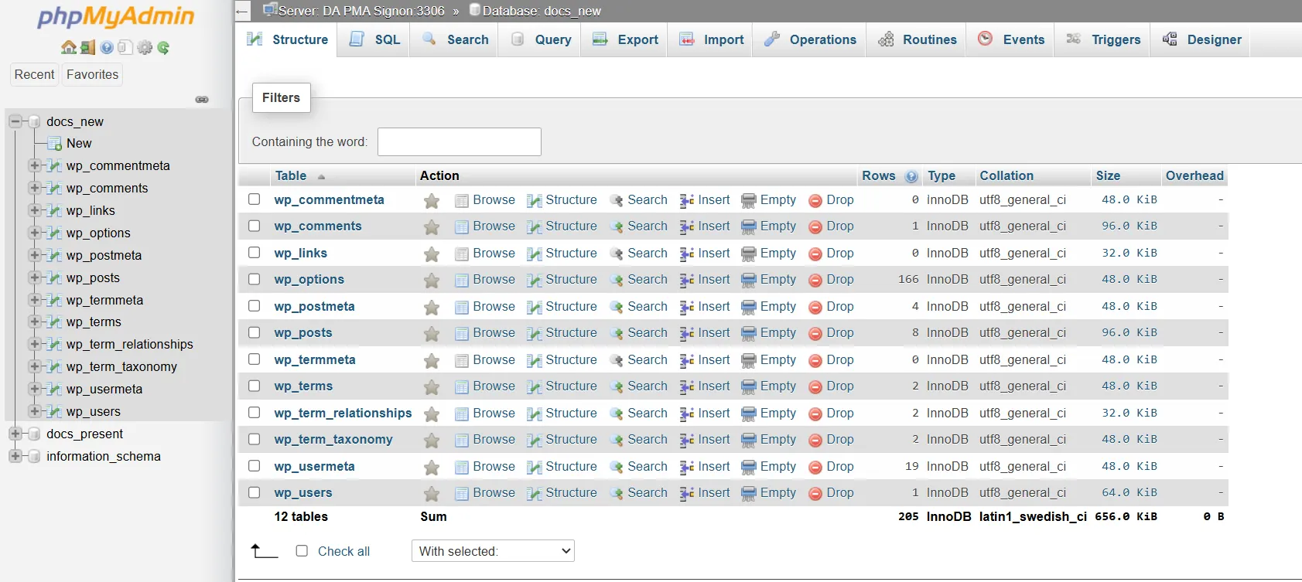Open the Import tab
Screen dimensions: 1302x582
point(711,39)
